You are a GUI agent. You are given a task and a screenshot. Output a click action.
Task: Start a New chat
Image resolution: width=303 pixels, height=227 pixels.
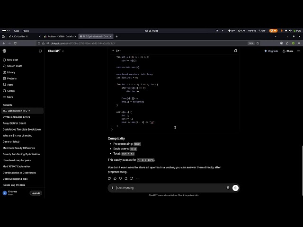10,60
